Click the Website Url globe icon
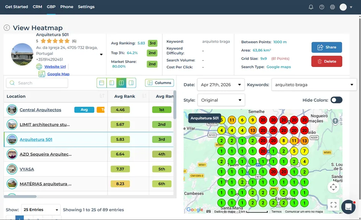361x220 pixels. (39, 66)
